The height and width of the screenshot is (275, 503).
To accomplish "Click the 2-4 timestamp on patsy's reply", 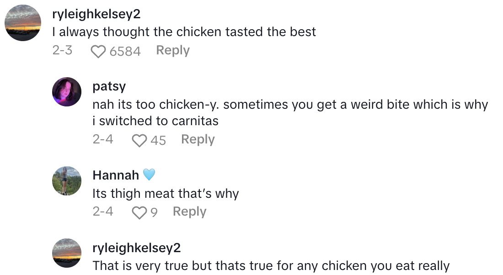I will click(x=102, y=139).
